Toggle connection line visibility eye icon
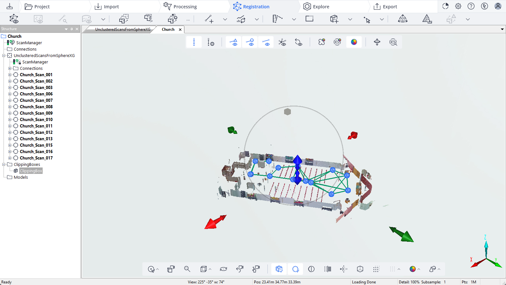This screenshot has height=285, width=506. [266, 42]
